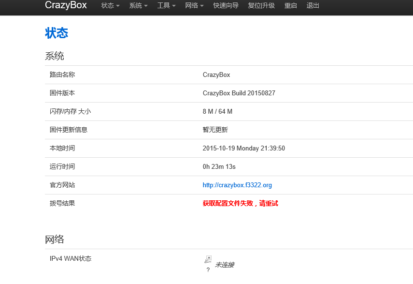Open the crazybox.f3322.org official site link
Viewport: 413px width, 284px height.
[237, 185]
